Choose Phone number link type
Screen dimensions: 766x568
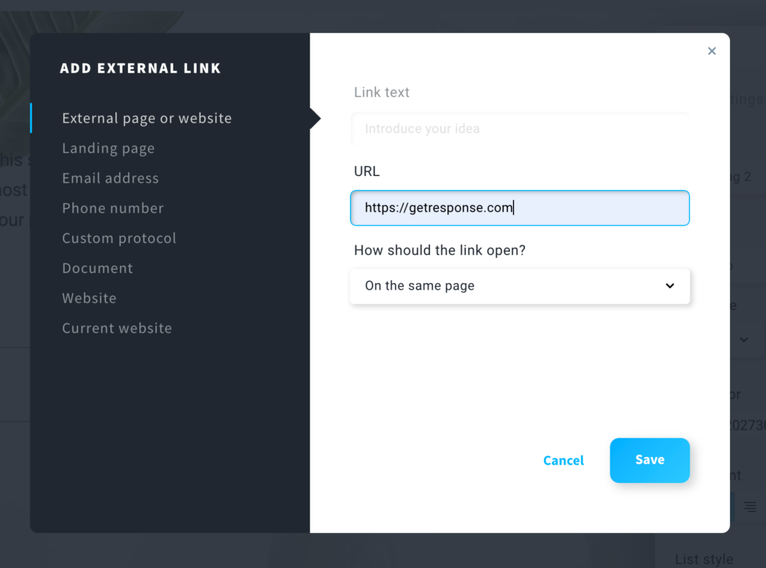113,208
